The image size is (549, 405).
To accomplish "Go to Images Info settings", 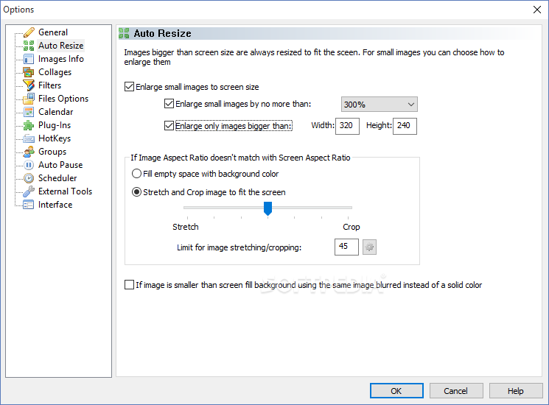I will point(61,59).
